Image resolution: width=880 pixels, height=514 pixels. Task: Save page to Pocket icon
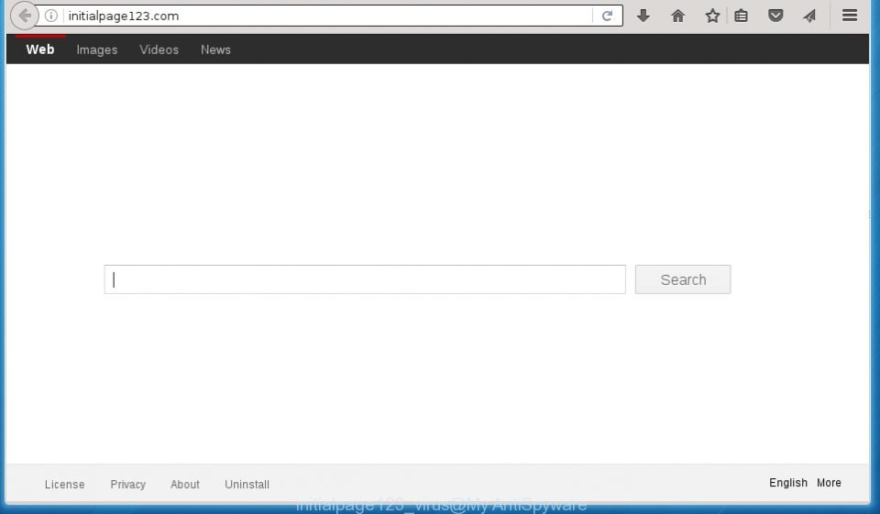(x=775, y=16)
